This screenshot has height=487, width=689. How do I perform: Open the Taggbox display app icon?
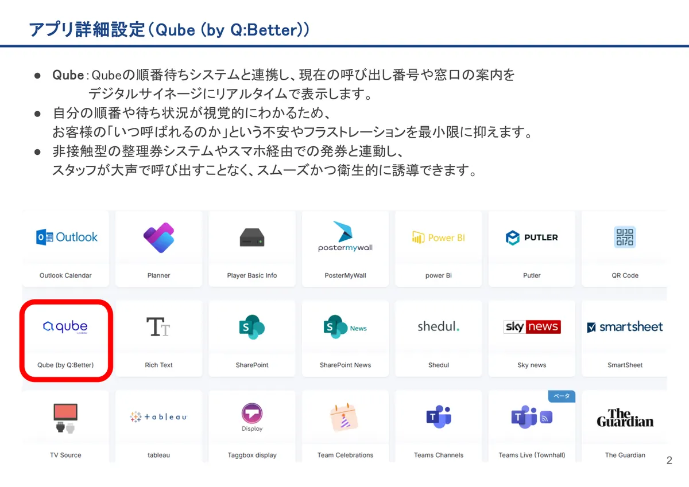coord(252,418)
